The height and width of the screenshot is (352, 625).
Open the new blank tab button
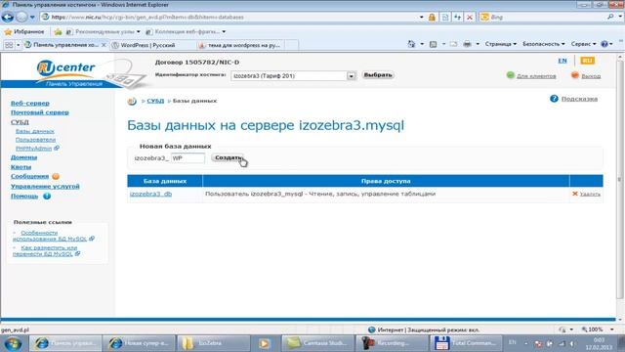(x=292, y=45)
